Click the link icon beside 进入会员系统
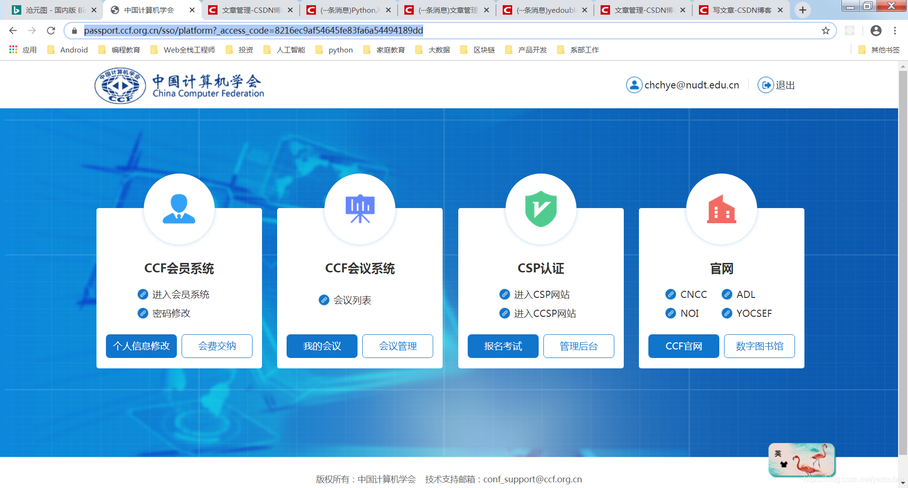908x488 pixels. click(x=143, y=295)
